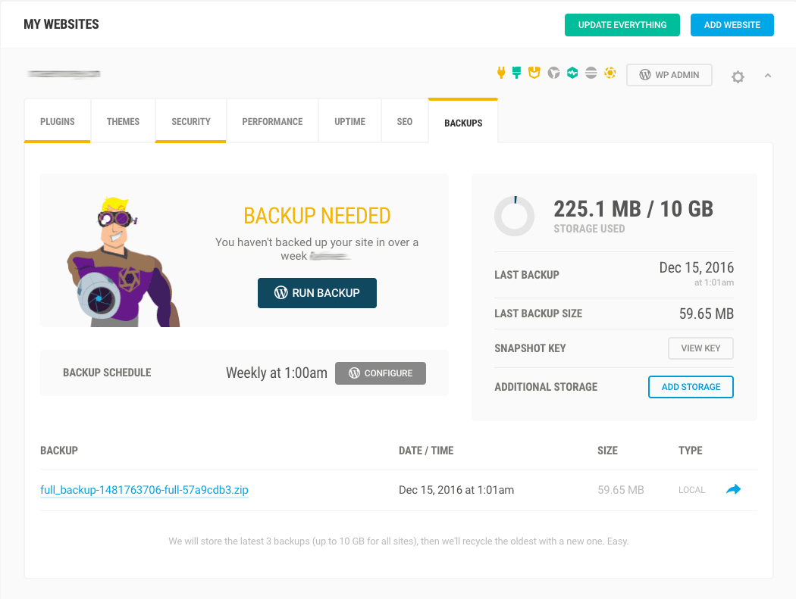Click the blue share arrow for backup
This screenshot has height=599, width=796.
(x=734, y=489)
